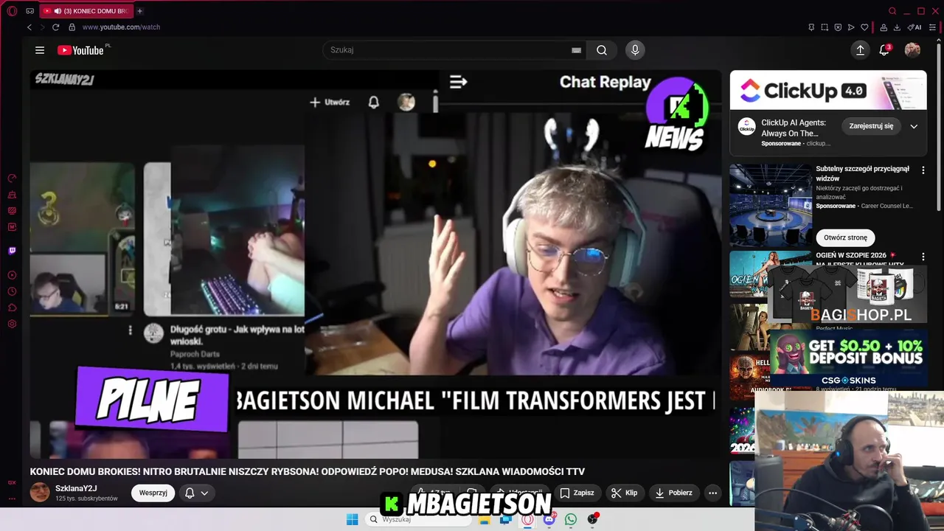Click the Zarejestruj się ad button

(x=871, y=126)
